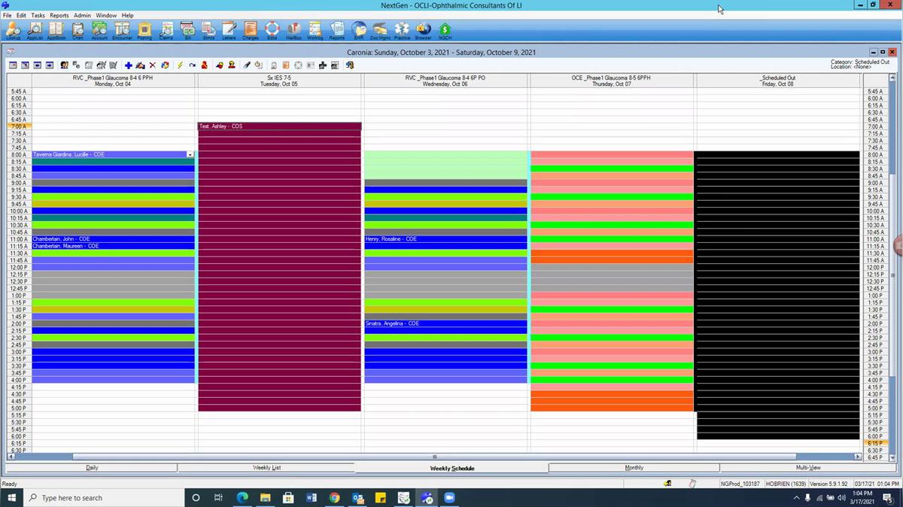Open the Doc Mgmt icon
This screenshot has height=507, width=903.
point(379,30)
